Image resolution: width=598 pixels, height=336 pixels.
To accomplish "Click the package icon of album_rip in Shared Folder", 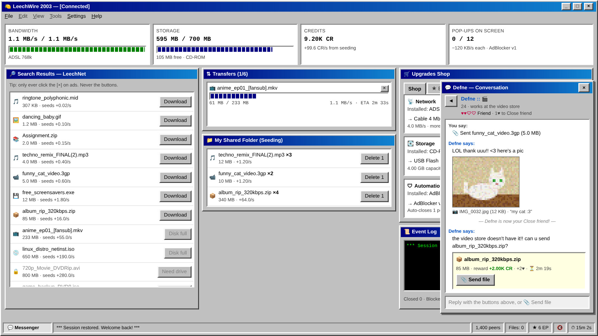I will point(212,196).
